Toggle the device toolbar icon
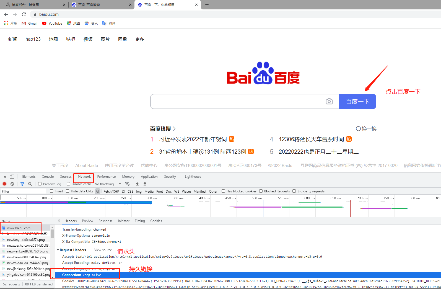 [12, 177]
